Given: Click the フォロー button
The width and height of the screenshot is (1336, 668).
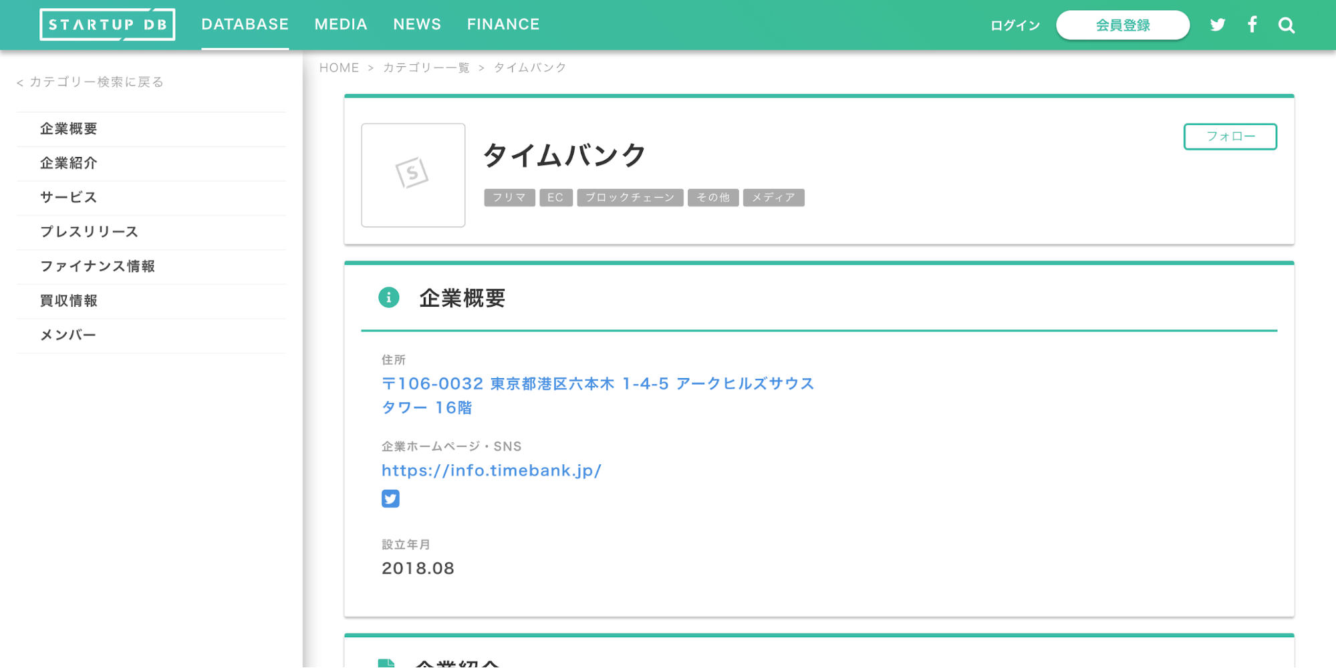Looking at the screenshot, I should pyautogui.click(x=1230, y=136).
